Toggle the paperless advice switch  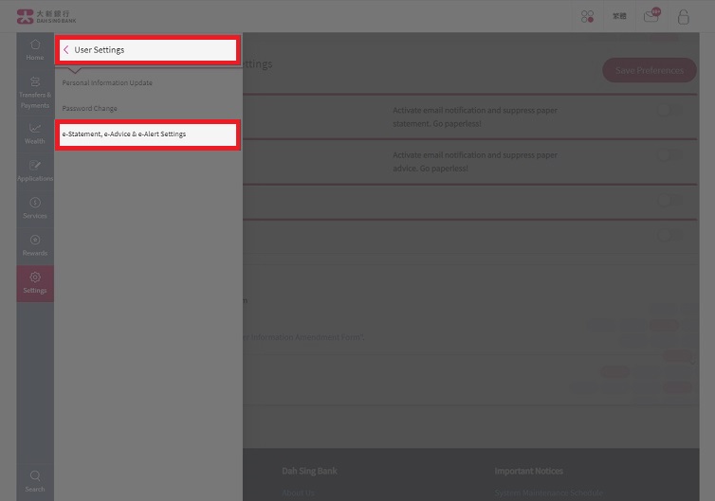click(x=670, y=155)
